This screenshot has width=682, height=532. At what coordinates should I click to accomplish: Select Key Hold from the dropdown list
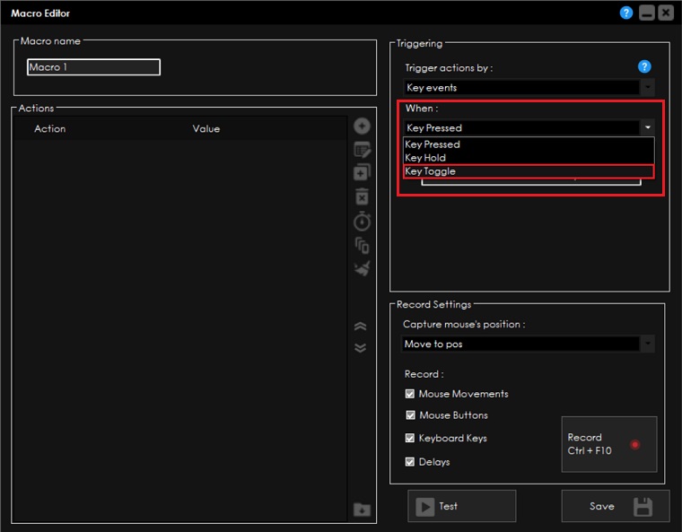[529, 158]
